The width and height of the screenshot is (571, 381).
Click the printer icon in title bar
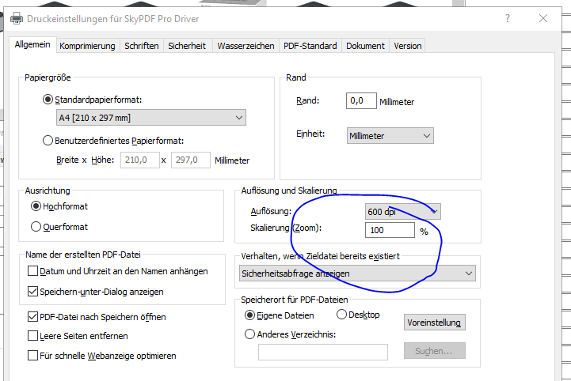coord(17,18)
